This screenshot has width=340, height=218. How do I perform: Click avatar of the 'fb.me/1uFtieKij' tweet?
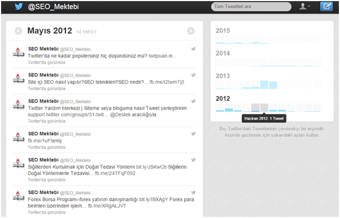click(x=19, y=137)
